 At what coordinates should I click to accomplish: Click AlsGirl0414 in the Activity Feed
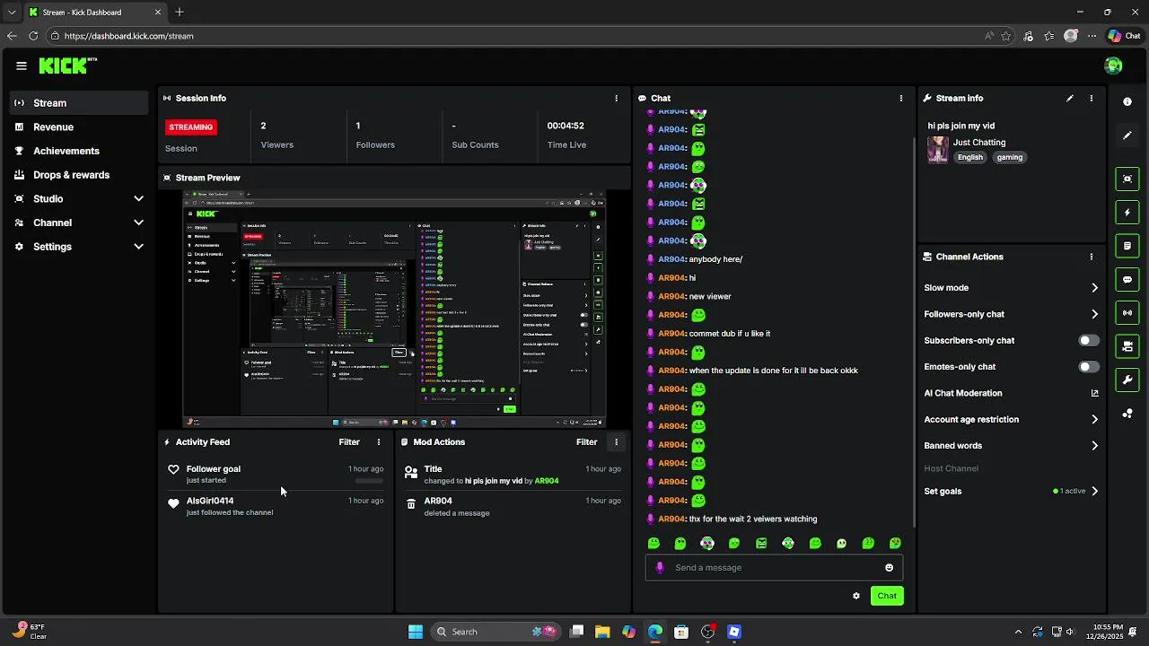210,502
